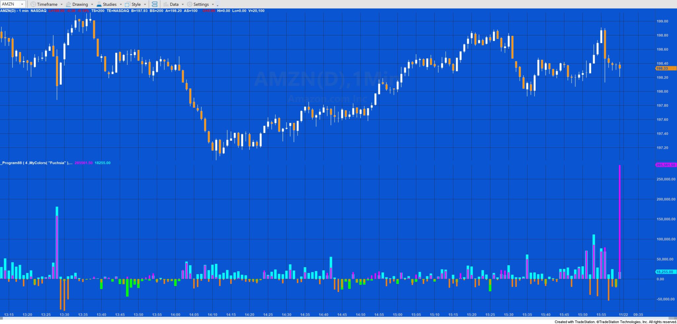The image size is (677, 324).
Task: Click the stacked panels icon in toolbar
Action: (154, 4)
